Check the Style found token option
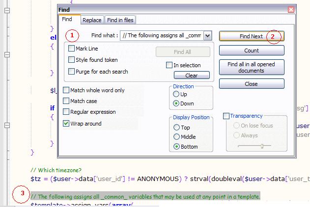 (x=72, y=60)
